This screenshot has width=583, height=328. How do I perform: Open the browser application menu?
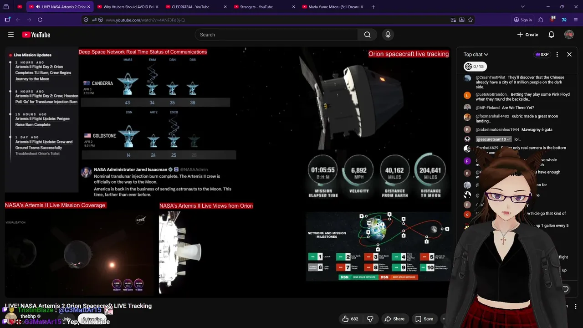575,20
